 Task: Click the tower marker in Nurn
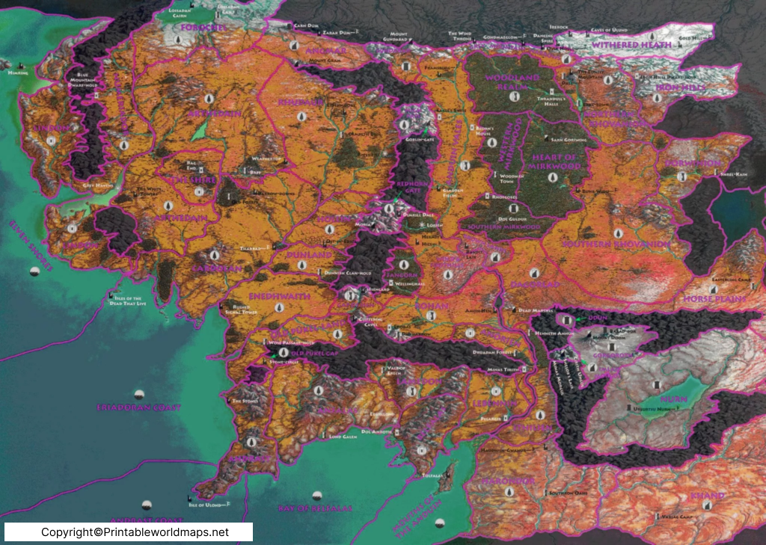655,385
